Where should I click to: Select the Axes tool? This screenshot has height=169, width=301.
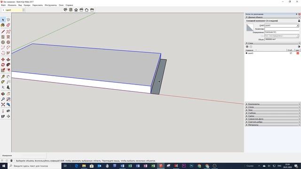[3, 87]
